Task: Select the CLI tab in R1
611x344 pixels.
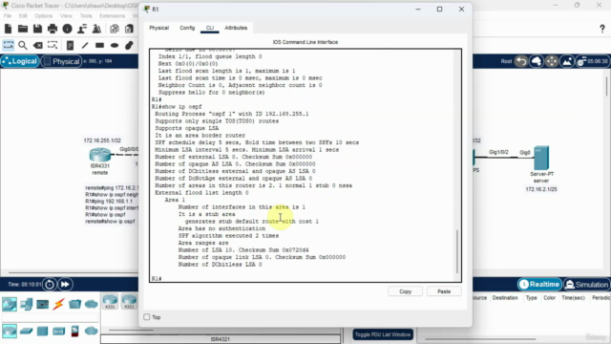Action: tap(210, 28)
